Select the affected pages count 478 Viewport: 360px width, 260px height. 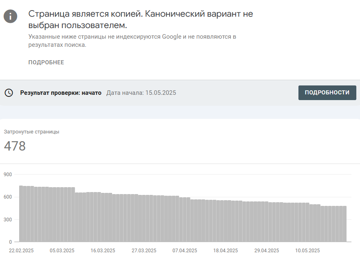coord(15,146)
